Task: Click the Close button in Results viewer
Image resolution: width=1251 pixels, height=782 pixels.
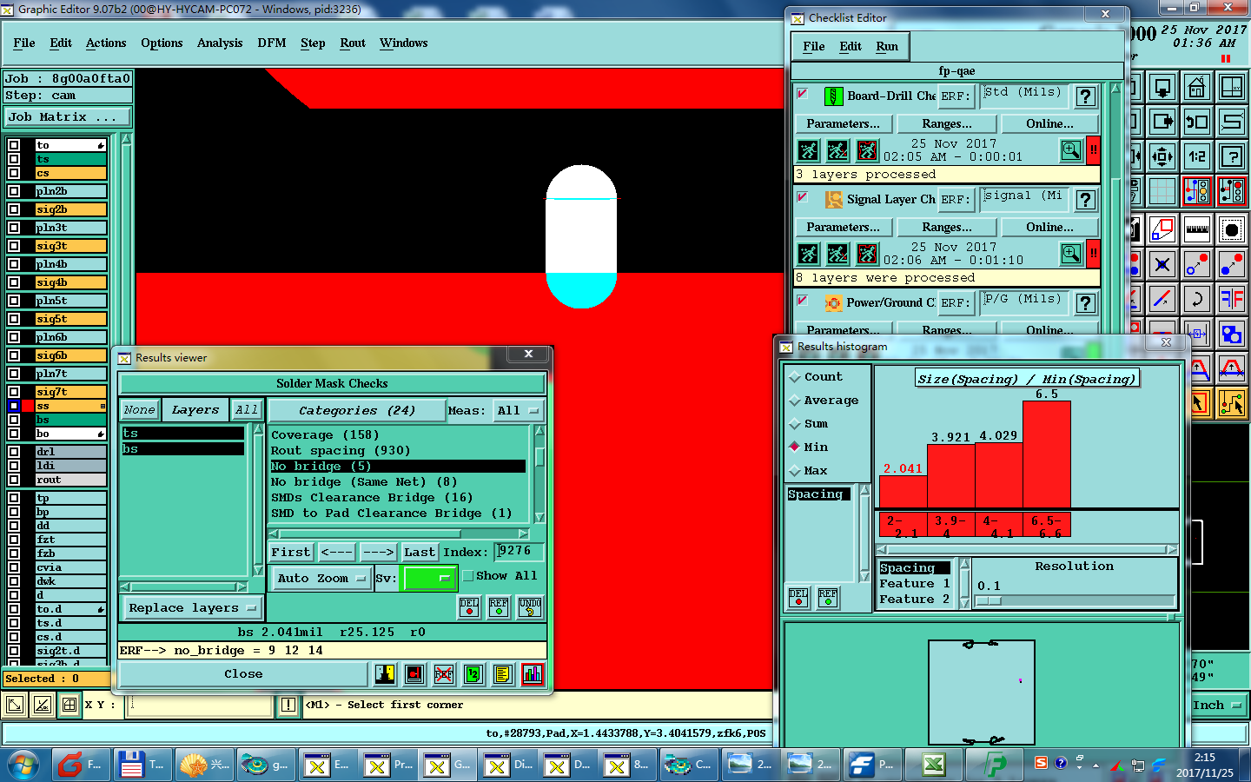Action: point(243,674)
